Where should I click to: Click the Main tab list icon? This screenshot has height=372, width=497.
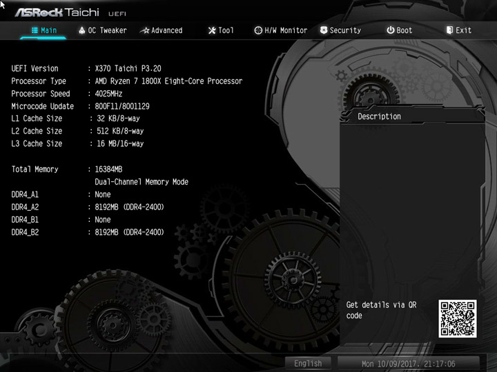(x=35, y=30)
